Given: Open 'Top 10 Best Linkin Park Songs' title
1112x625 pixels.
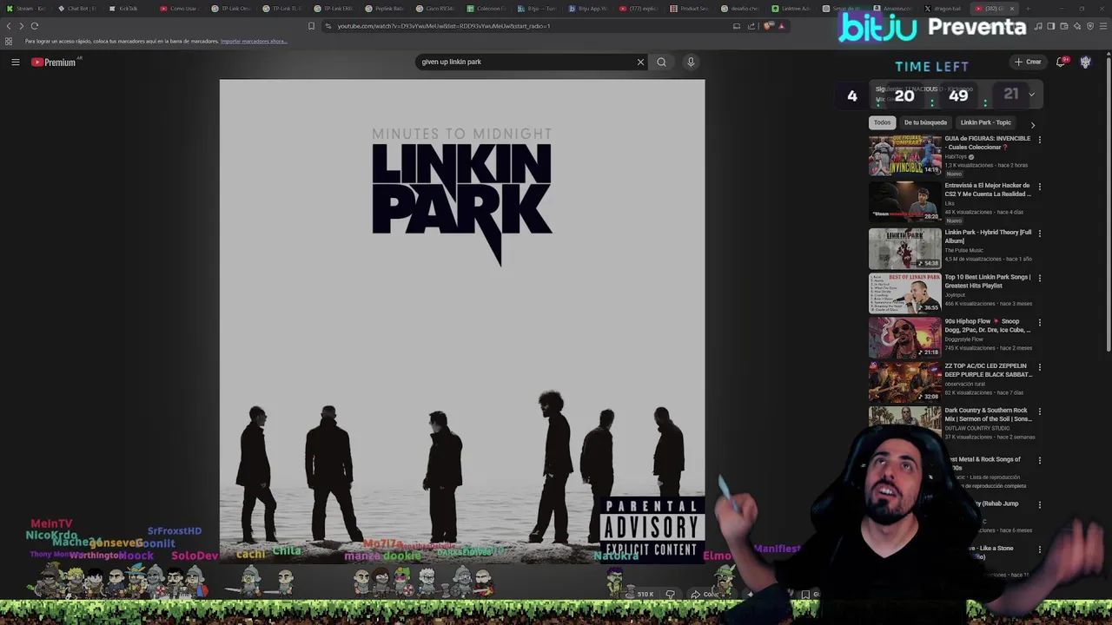Looking at the screenshot, I should pos(988,281).
